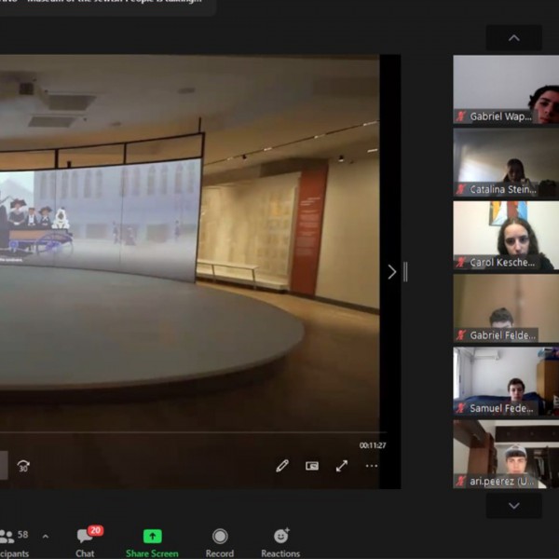Open more options ellipsis on the video
The width and height of the screenshot is (559, 559).
372,466
